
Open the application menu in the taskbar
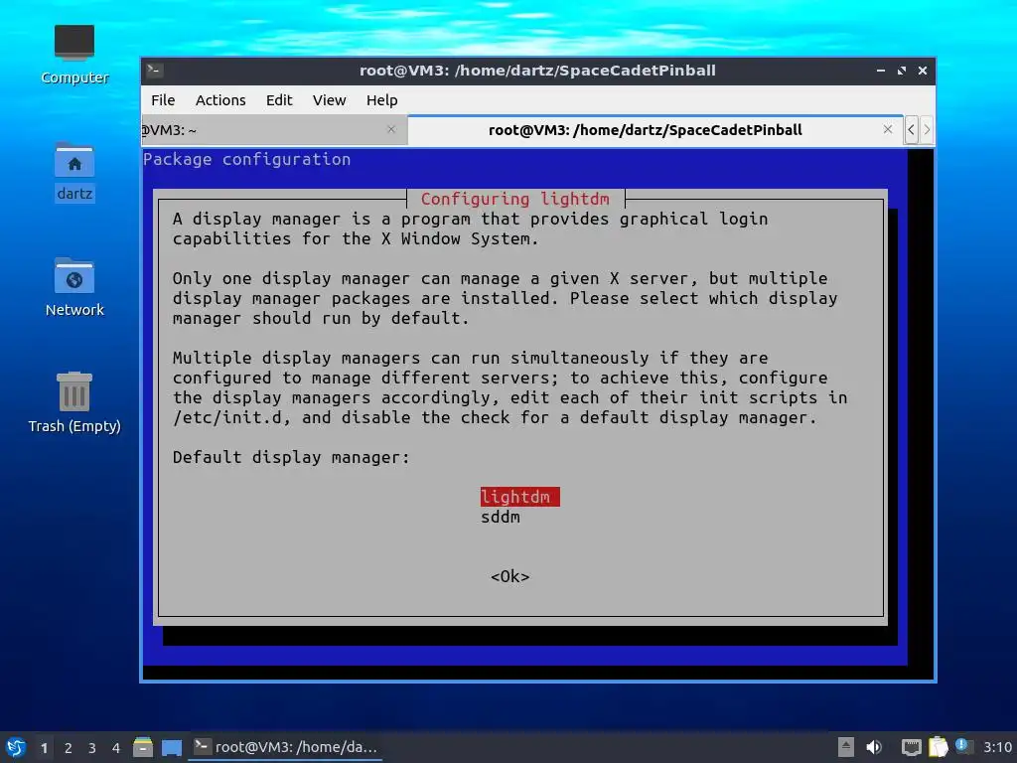(x=16, y=747)
